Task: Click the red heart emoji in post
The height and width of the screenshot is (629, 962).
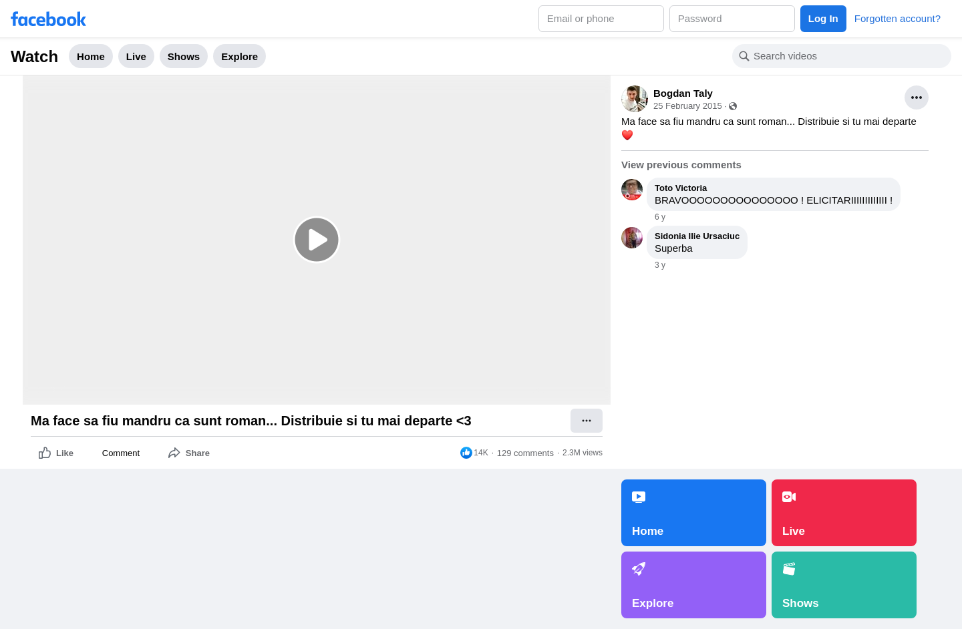Action: pos(627,136)
